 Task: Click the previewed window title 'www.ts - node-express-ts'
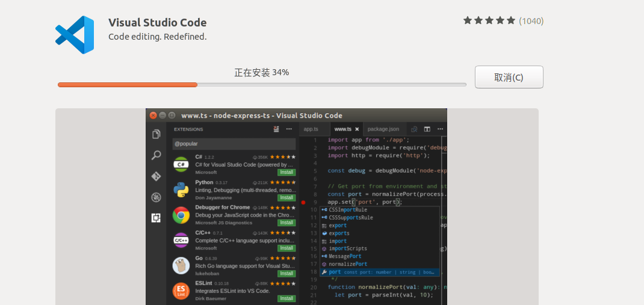[x=226, y=116]
